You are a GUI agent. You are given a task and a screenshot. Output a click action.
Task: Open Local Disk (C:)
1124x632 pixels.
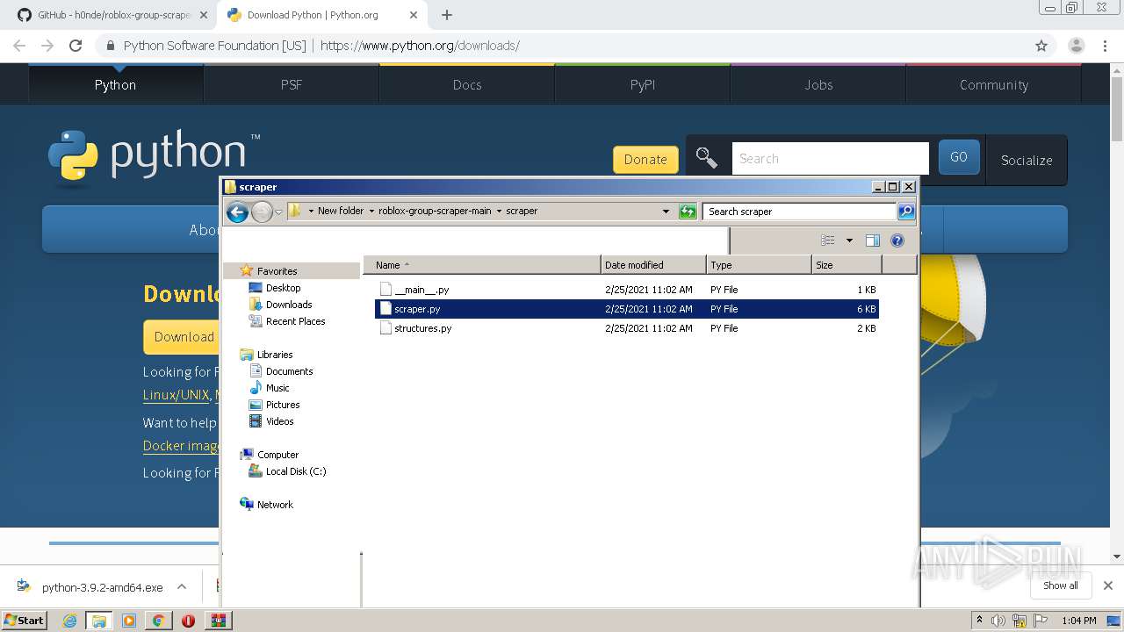tap(296, 471)
